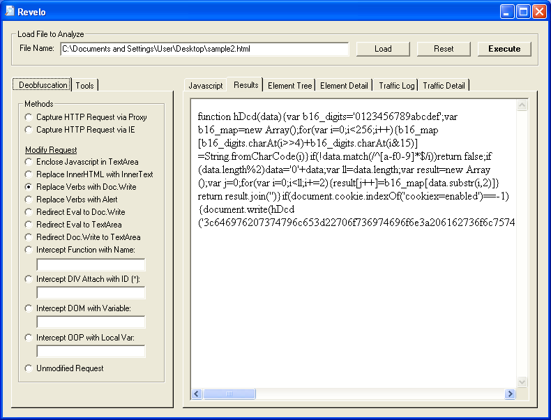Screen dimensions: 551x420
Task: Select the Traffic Detail tab
Action: coord(444,86)
